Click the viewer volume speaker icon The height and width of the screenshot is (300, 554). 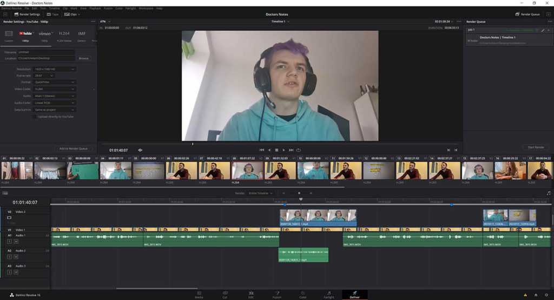[x=140, y=150]
